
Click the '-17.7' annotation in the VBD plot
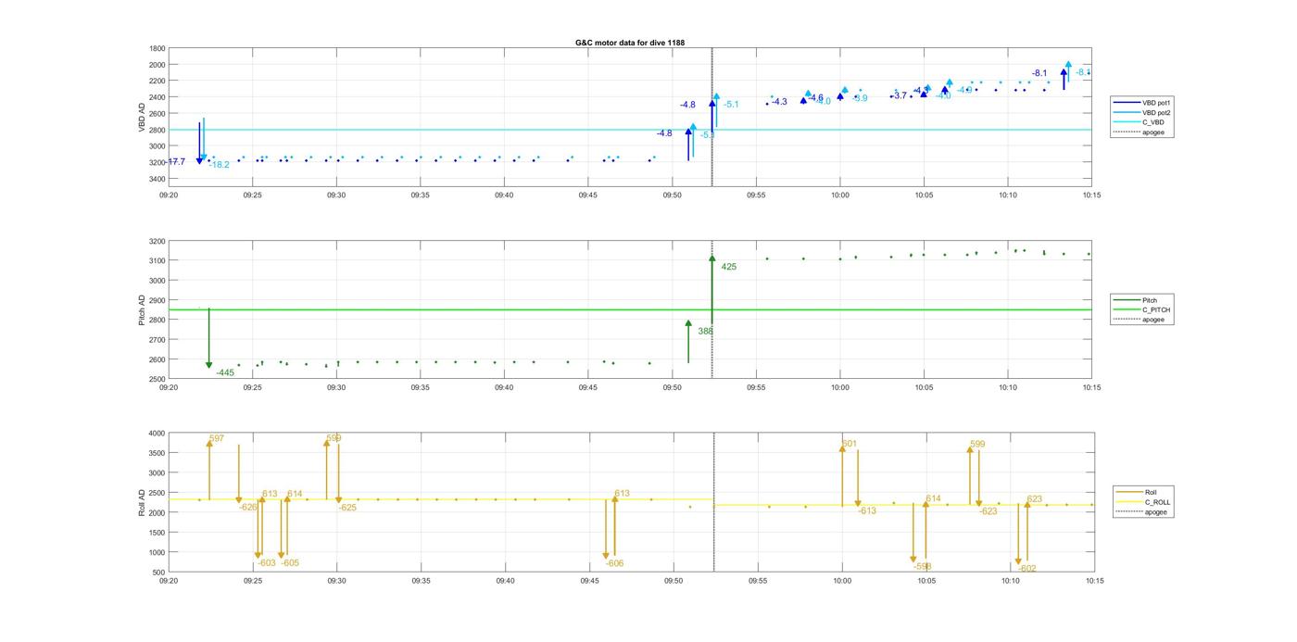[x=175, y=162]
